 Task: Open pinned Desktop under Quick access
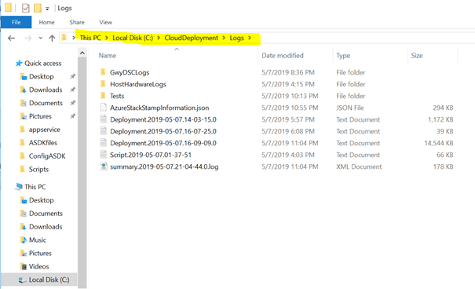pos(41,77)
